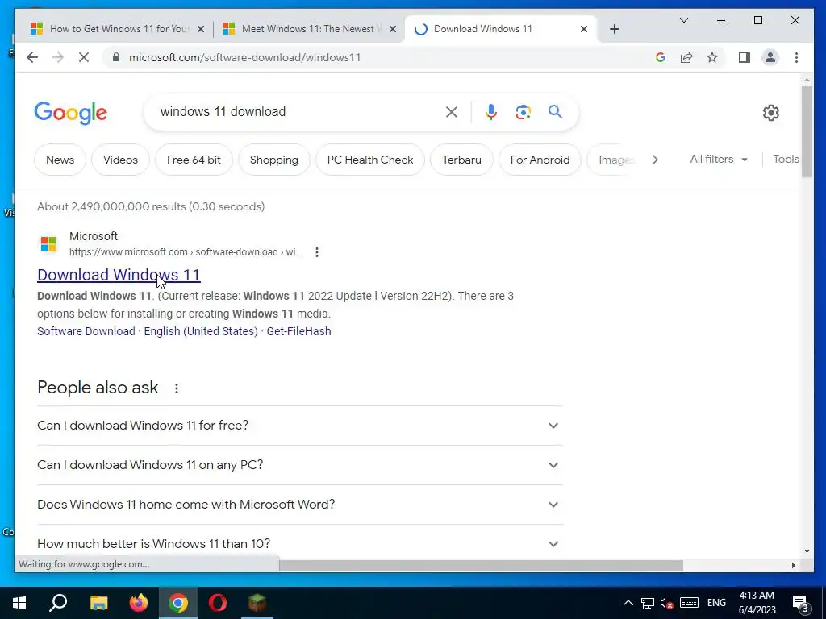Open Google quick settings gear

click(x=770, y=113)
